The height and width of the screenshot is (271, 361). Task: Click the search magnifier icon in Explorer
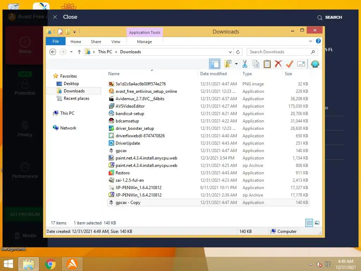pyautogui.click(x=313, y=52)
